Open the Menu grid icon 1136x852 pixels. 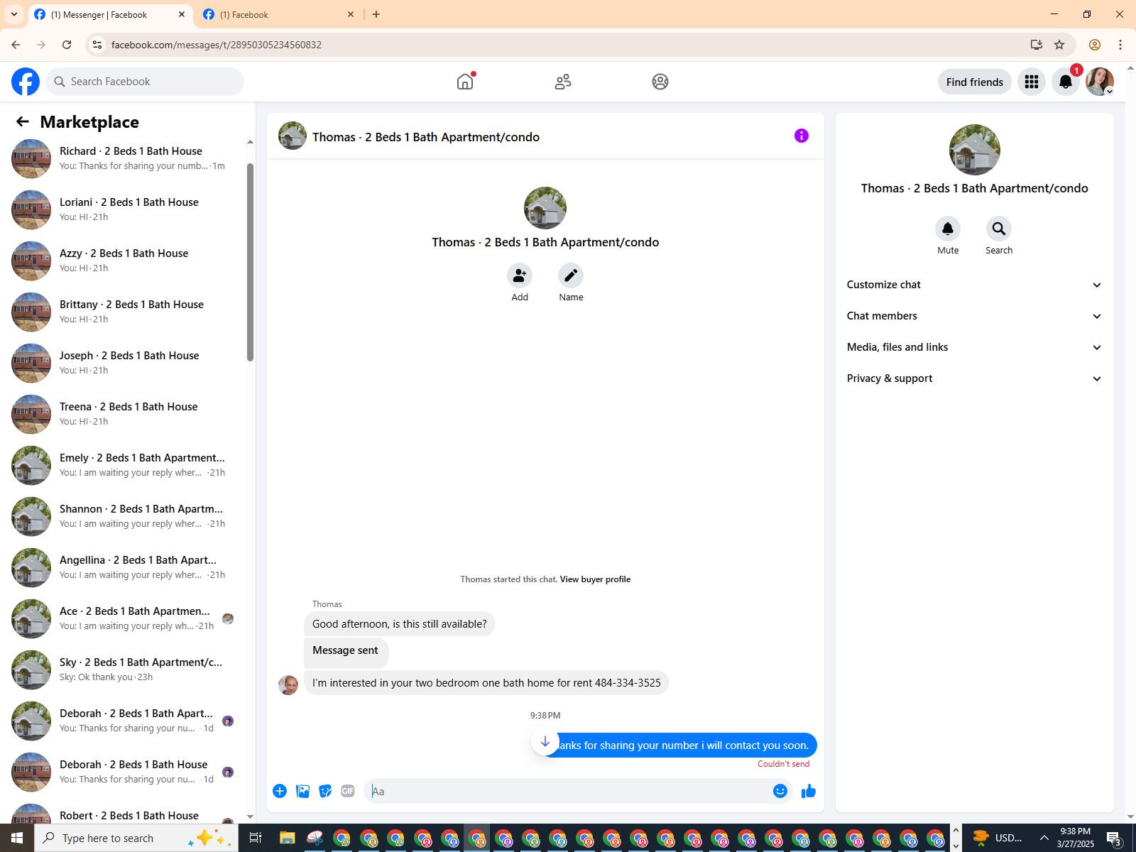(x=1032, y=82)
